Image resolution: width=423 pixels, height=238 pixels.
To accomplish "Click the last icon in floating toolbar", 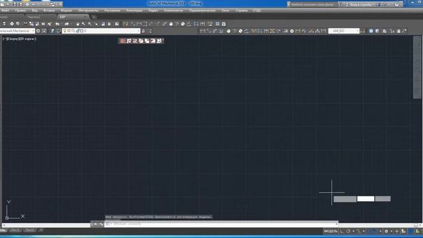I will pos(159,41).
